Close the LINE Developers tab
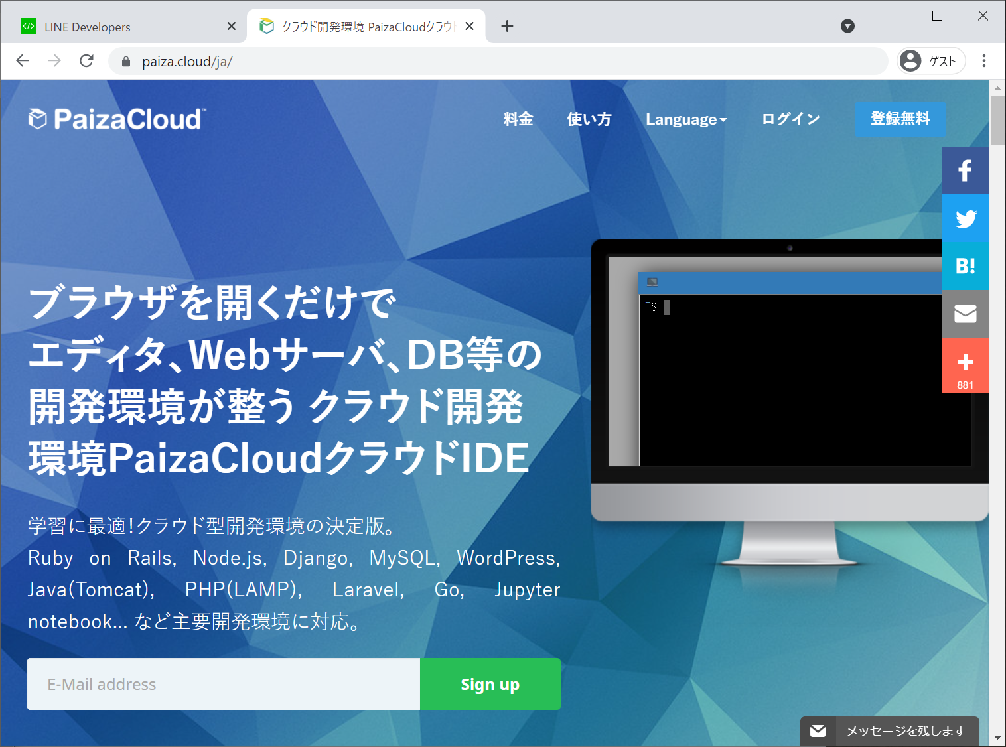This screenshot has width=1006, height=747. click(231, 26)
